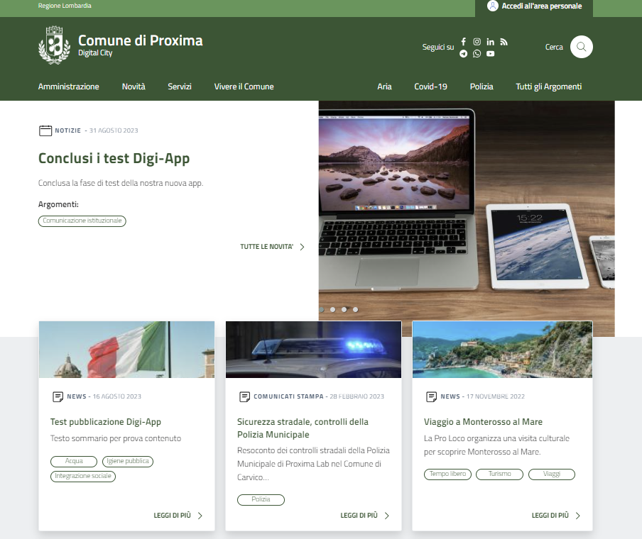The image size is (642, 539).
Task: Select the last carousel slide dot
Action: (x=355, y=309)
